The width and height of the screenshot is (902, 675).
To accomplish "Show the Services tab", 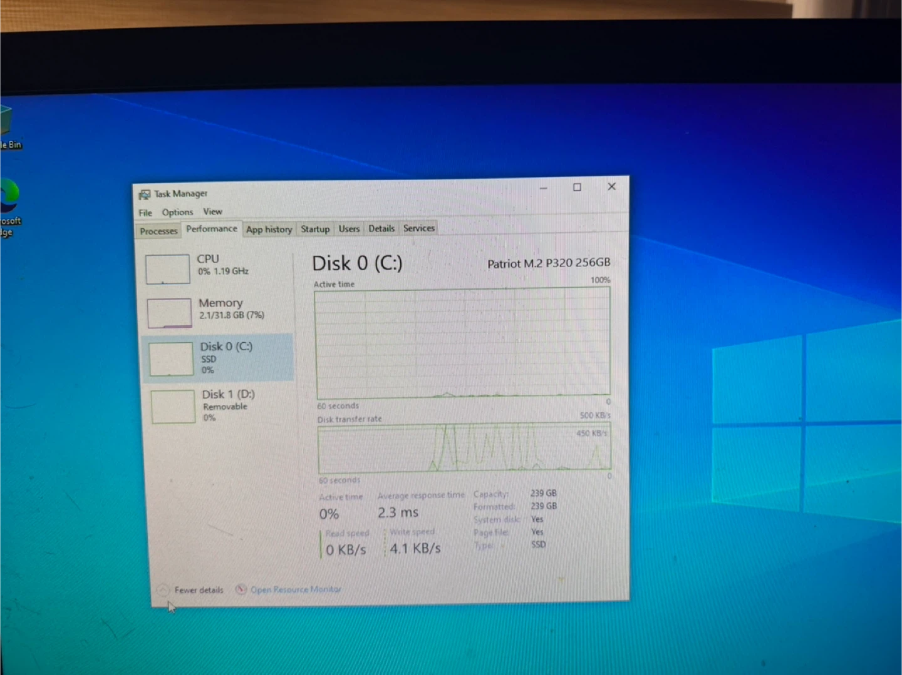I will [419, 228].
